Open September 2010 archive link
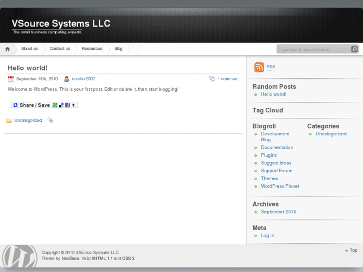 pos(278,212)
